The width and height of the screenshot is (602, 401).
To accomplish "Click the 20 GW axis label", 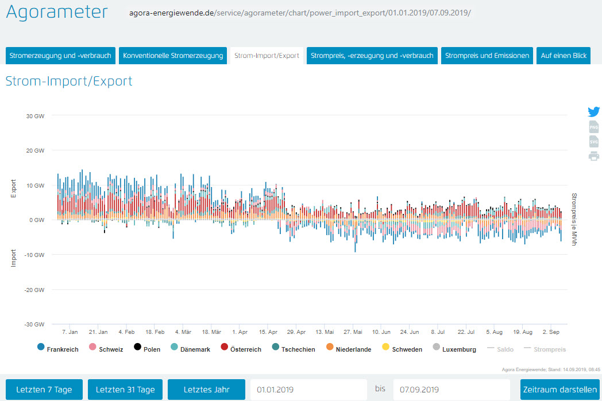I will pos(35,151).
